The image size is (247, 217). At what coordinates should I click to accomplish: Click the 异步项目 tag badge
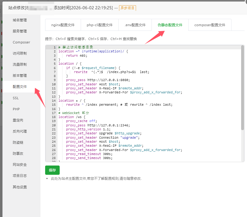pos(127,8)
